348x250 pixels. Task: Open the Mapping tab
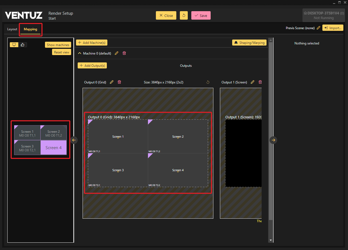click(31, 29)
